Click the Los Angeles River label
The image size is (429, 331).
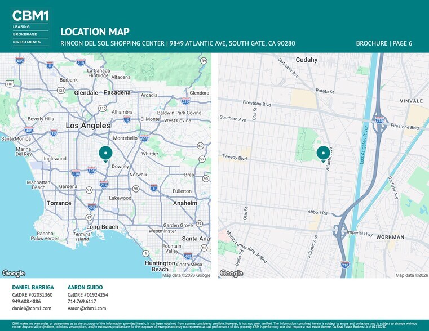[x=364, y=145]
